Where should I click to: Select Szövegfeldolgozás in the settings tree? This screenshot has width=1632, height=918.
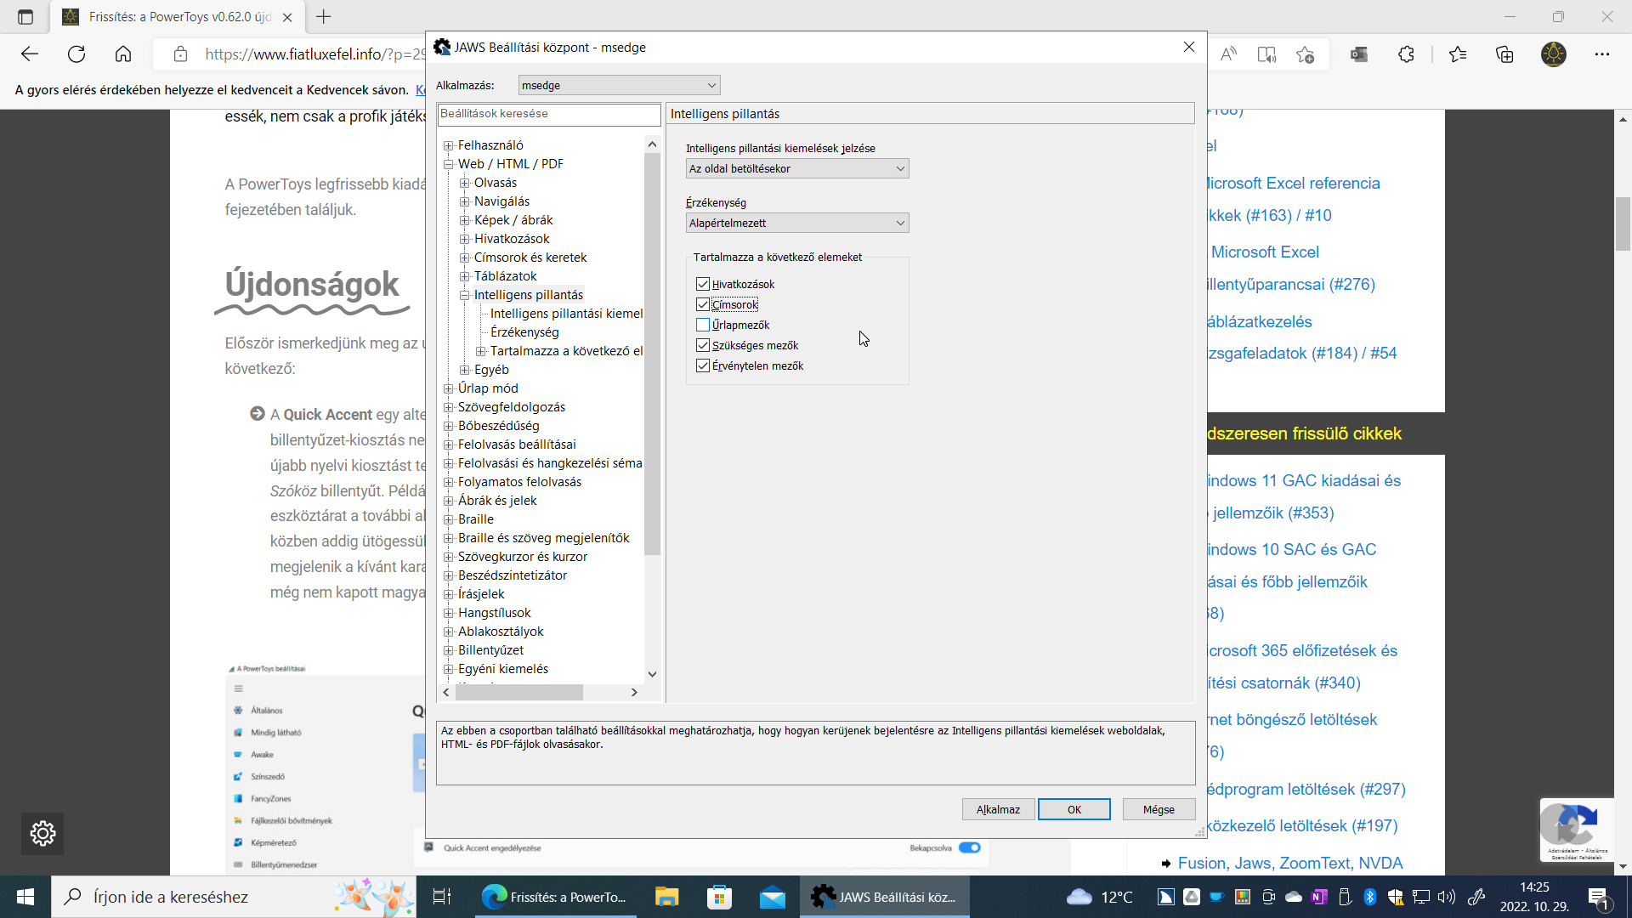(511, 407)
